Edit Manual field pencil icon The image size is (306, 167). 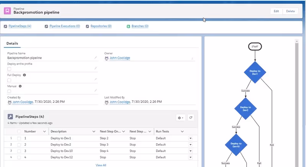tap(95, 90)
